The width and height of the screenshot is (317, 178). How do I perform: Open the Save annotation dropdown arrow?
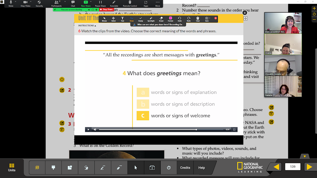(x=210, y=18)
